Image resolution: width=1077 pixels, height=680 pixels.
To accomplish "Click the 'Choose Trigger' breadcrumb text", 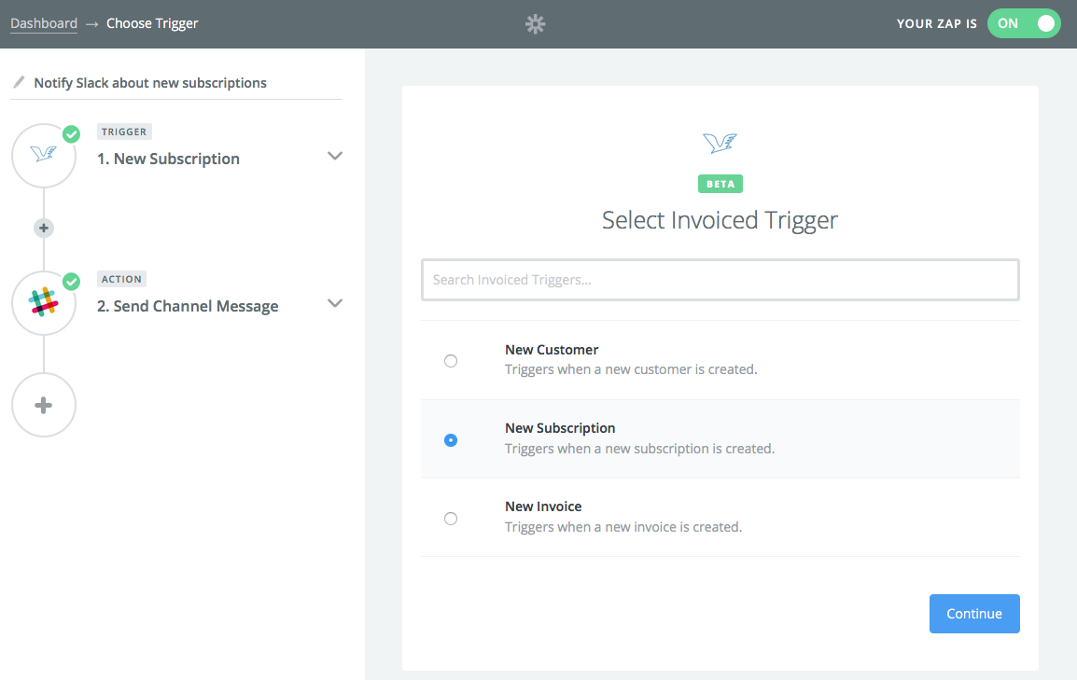I will click(x=152, y=23).
